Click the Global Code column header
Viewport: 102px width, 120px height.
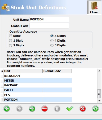pyautogui.click(x=57, y=71)
